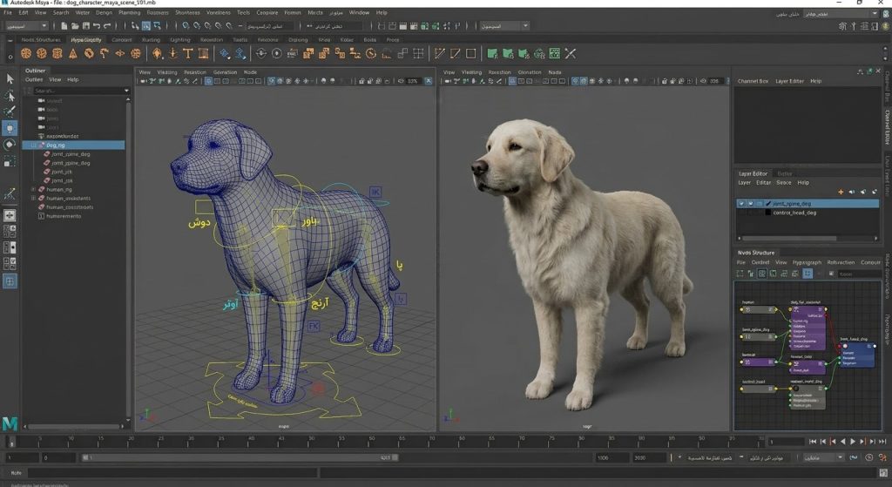This screenshot has height=487, width=892.
Task: Click the play forward button
Action: tap(853, 442)
